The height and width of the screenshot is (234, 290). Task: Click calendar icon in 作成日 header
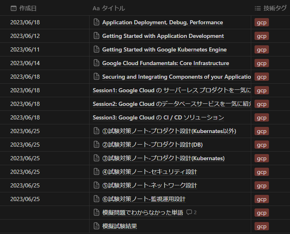[14, 8]
